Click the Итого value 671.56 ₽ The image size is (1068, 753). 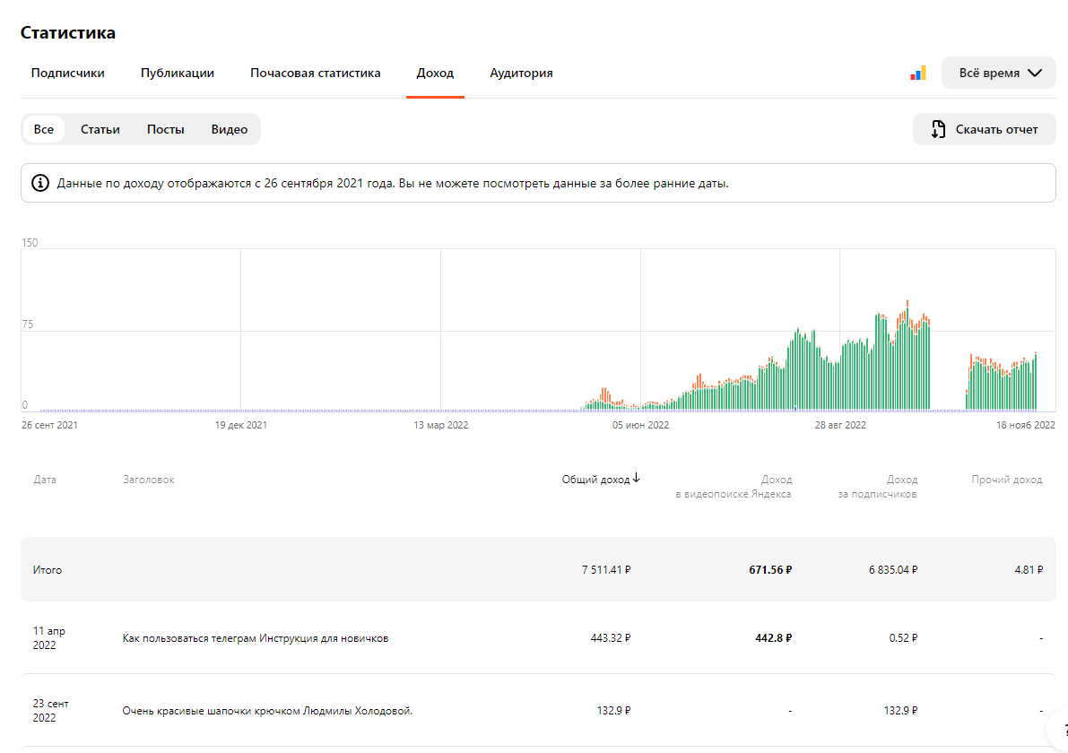click(x=770, y=570)
